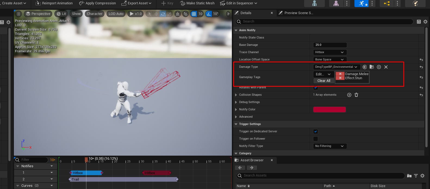This screenshot has height=189, width=430.
Task: Open the Perspective view mode menu
Action: (x=38, y=14)
